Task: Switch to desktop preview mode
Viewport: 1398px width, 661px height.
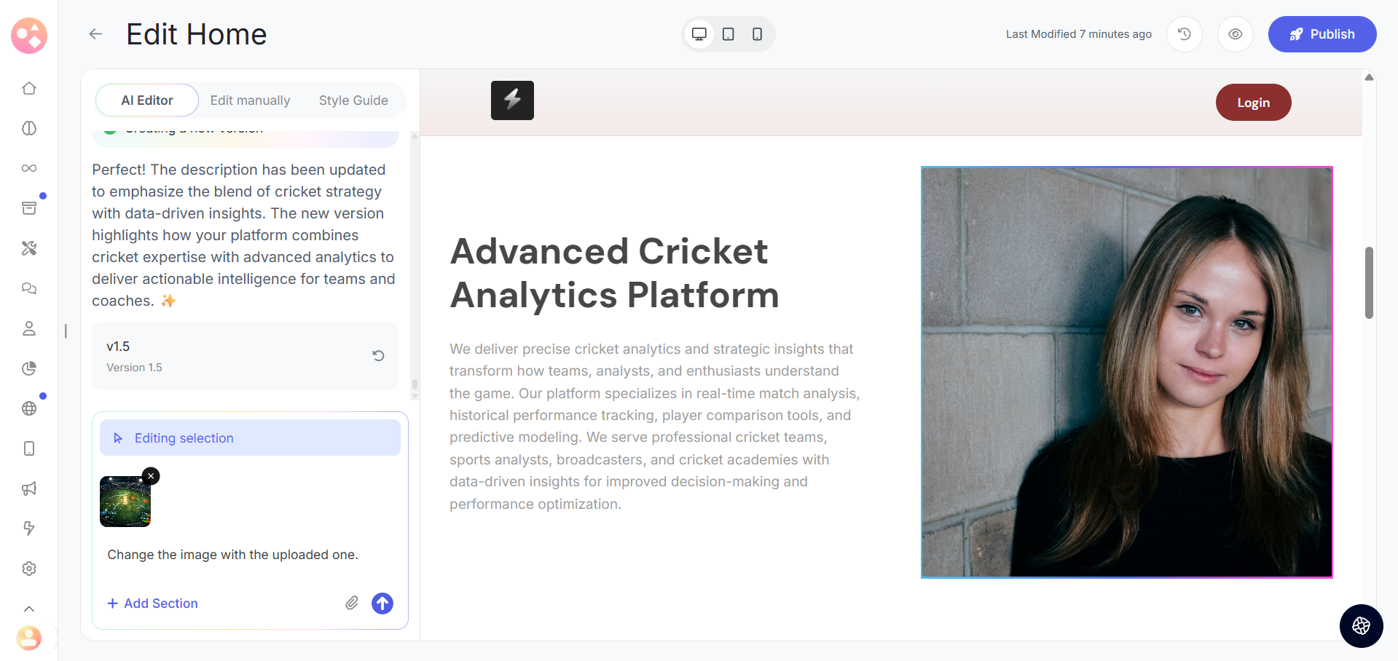Action: tap(699, 34)
